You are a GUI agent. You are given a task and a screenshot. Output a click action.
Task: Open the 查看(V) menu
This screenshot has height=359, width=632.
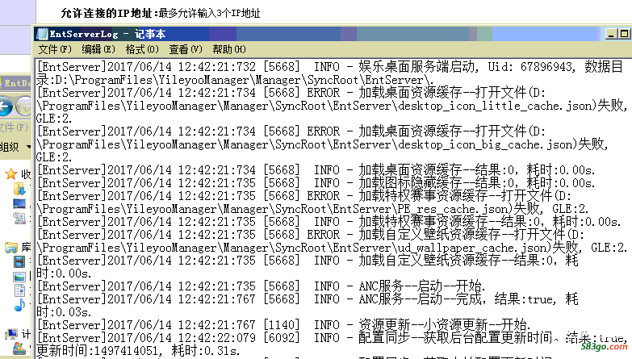(x=186, y=49)
